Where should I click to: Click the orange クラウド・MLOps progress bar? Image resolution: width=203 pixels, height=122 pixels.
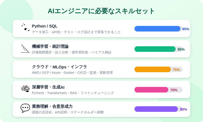(153, 69)
